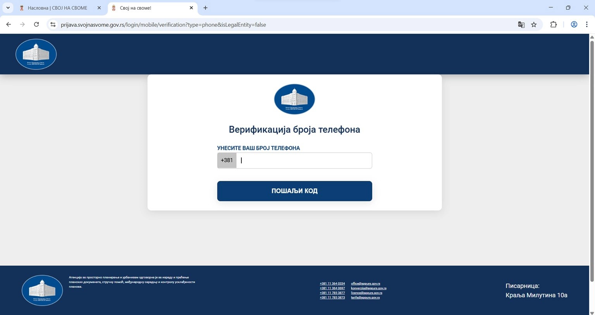Image resolution: width=595 pixels, height=315 pixels.
Task: Switch to the 'Насловна | СВОЈ НА СВОМЕ' tab
Action: (60, 8)
